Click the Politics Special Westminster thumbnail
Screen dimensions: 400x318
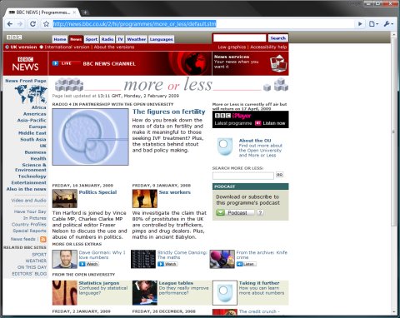pyautogui.click(x=65, y=198)
